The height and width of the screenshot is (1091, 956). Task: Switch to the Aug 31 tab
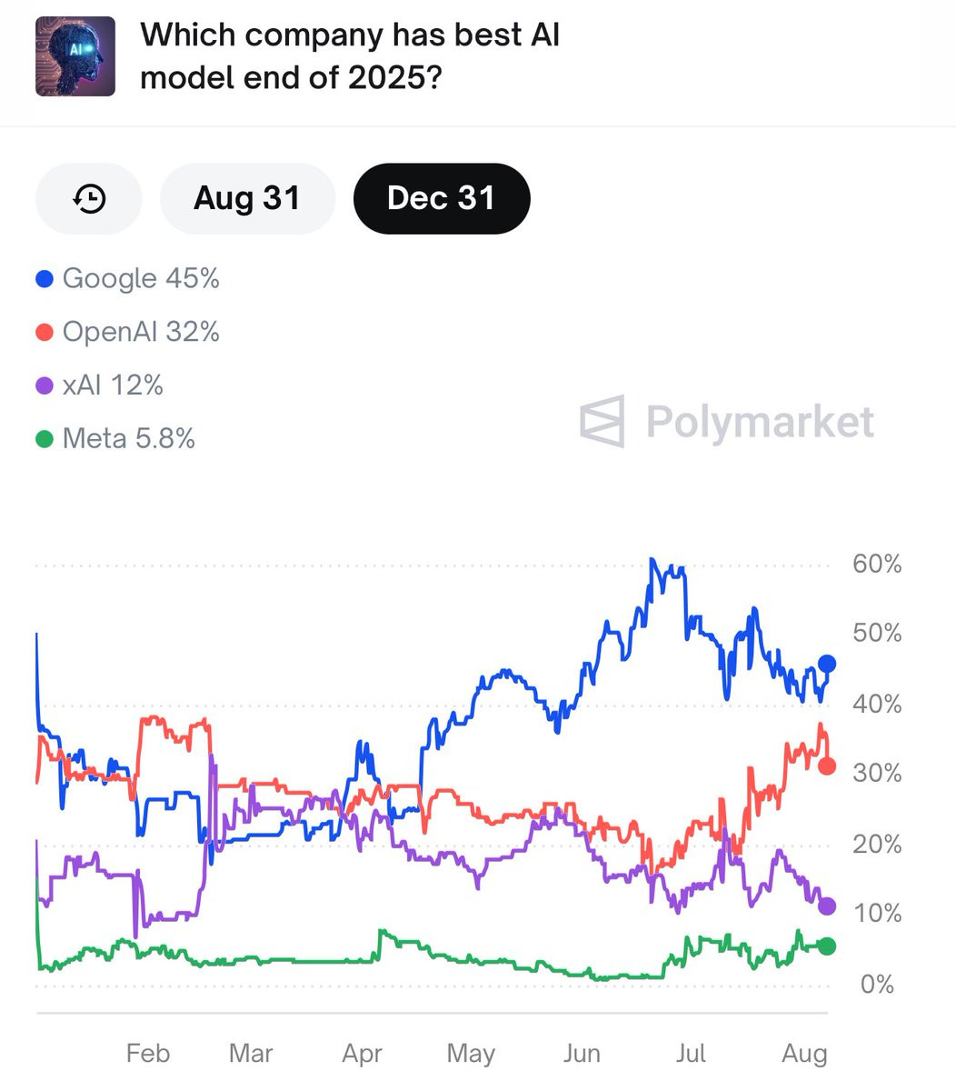point(247,198)
